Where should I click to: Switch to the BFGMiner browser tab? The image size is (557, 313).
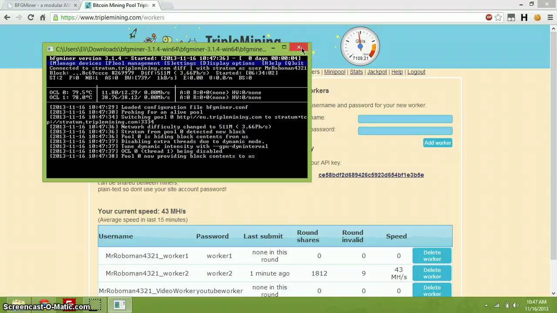click(42, 5)
